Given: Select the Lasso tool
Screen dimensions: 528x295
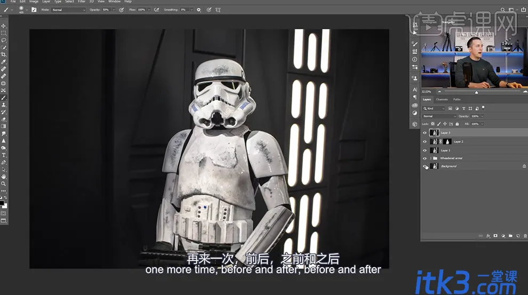Looking at the screenshot, I should 3,40.
